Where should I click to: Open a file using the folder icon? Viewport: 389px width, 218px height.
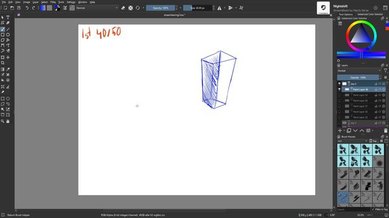point(12,8)
